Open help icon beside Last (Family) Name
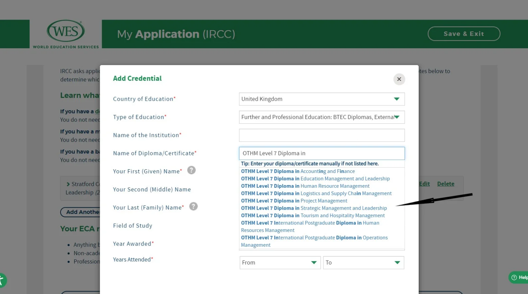This screenshot has height=294, width=528. click(194, 206)
